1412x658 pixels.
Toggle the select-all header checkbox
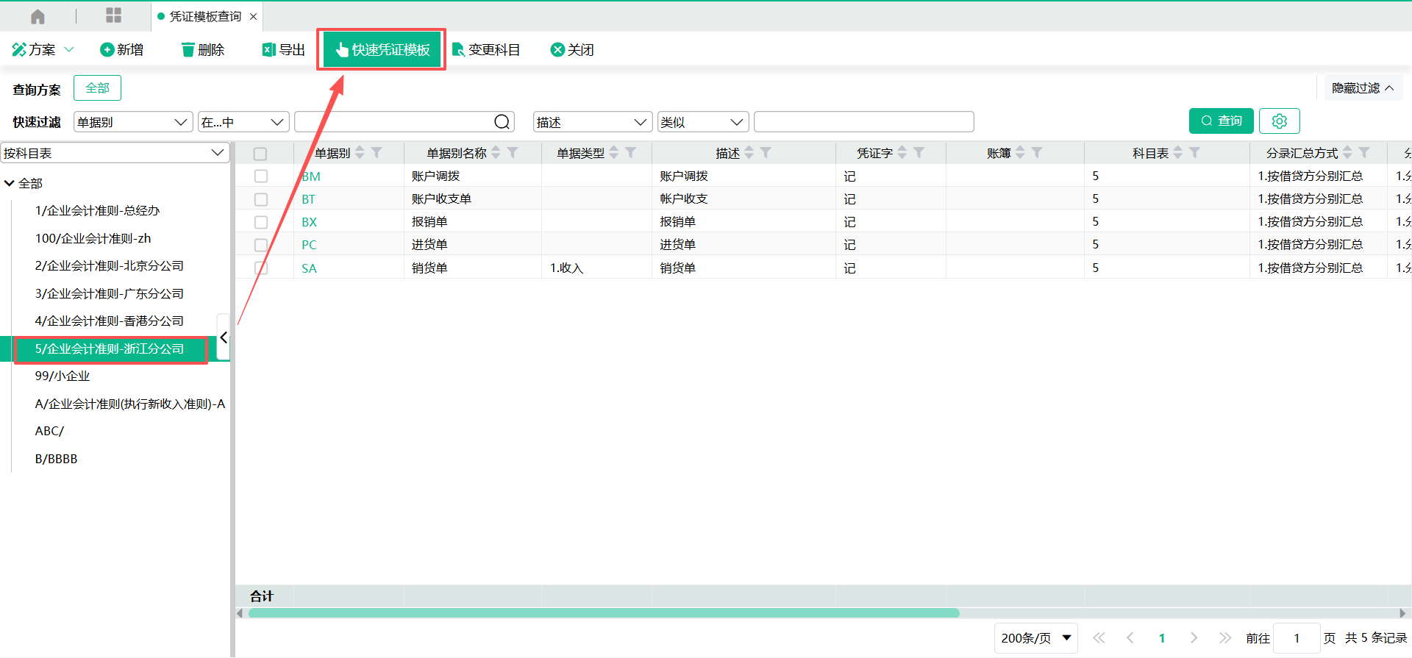point(260,154)
